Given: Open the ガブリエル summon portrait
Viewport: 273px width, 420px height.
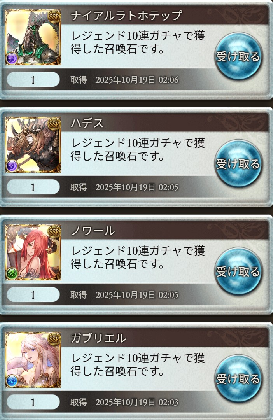Looking at the screenshot, I should [33, 360].
